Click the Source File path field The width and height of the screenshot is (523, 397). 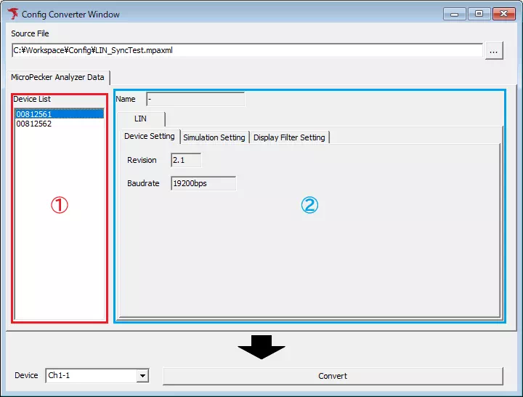(x=247, y=50)
